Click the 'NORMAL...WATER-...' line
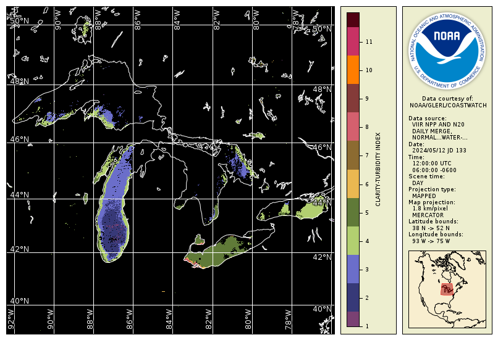 [x=439, y=138]
